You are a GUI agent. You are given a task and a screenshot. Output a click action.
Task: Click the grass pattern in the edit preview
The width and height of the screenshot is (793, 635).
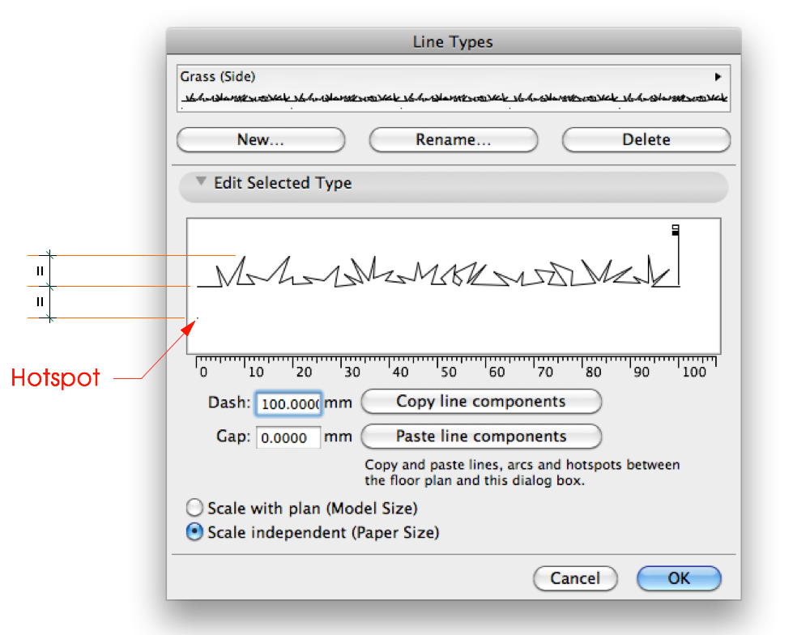(438, 272)
